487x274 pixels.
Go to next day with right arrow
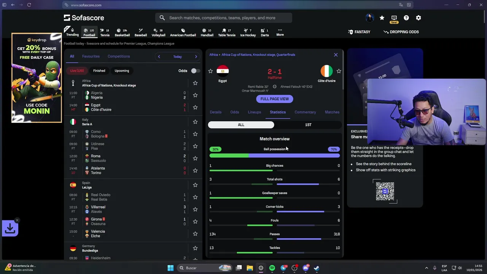click(x=196, y=57)
